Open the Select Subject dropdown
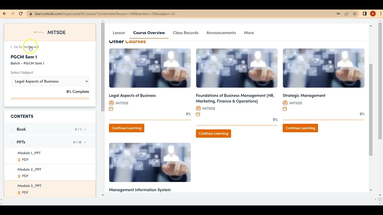 click(50, 81)
